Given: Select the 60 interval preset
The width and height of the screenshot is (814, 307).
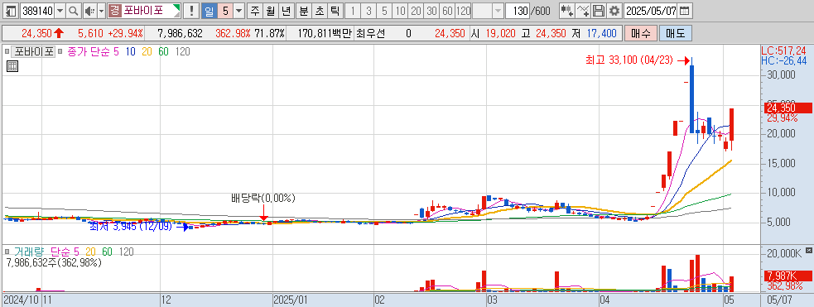Looking at the screenshot, I should 447,11.
